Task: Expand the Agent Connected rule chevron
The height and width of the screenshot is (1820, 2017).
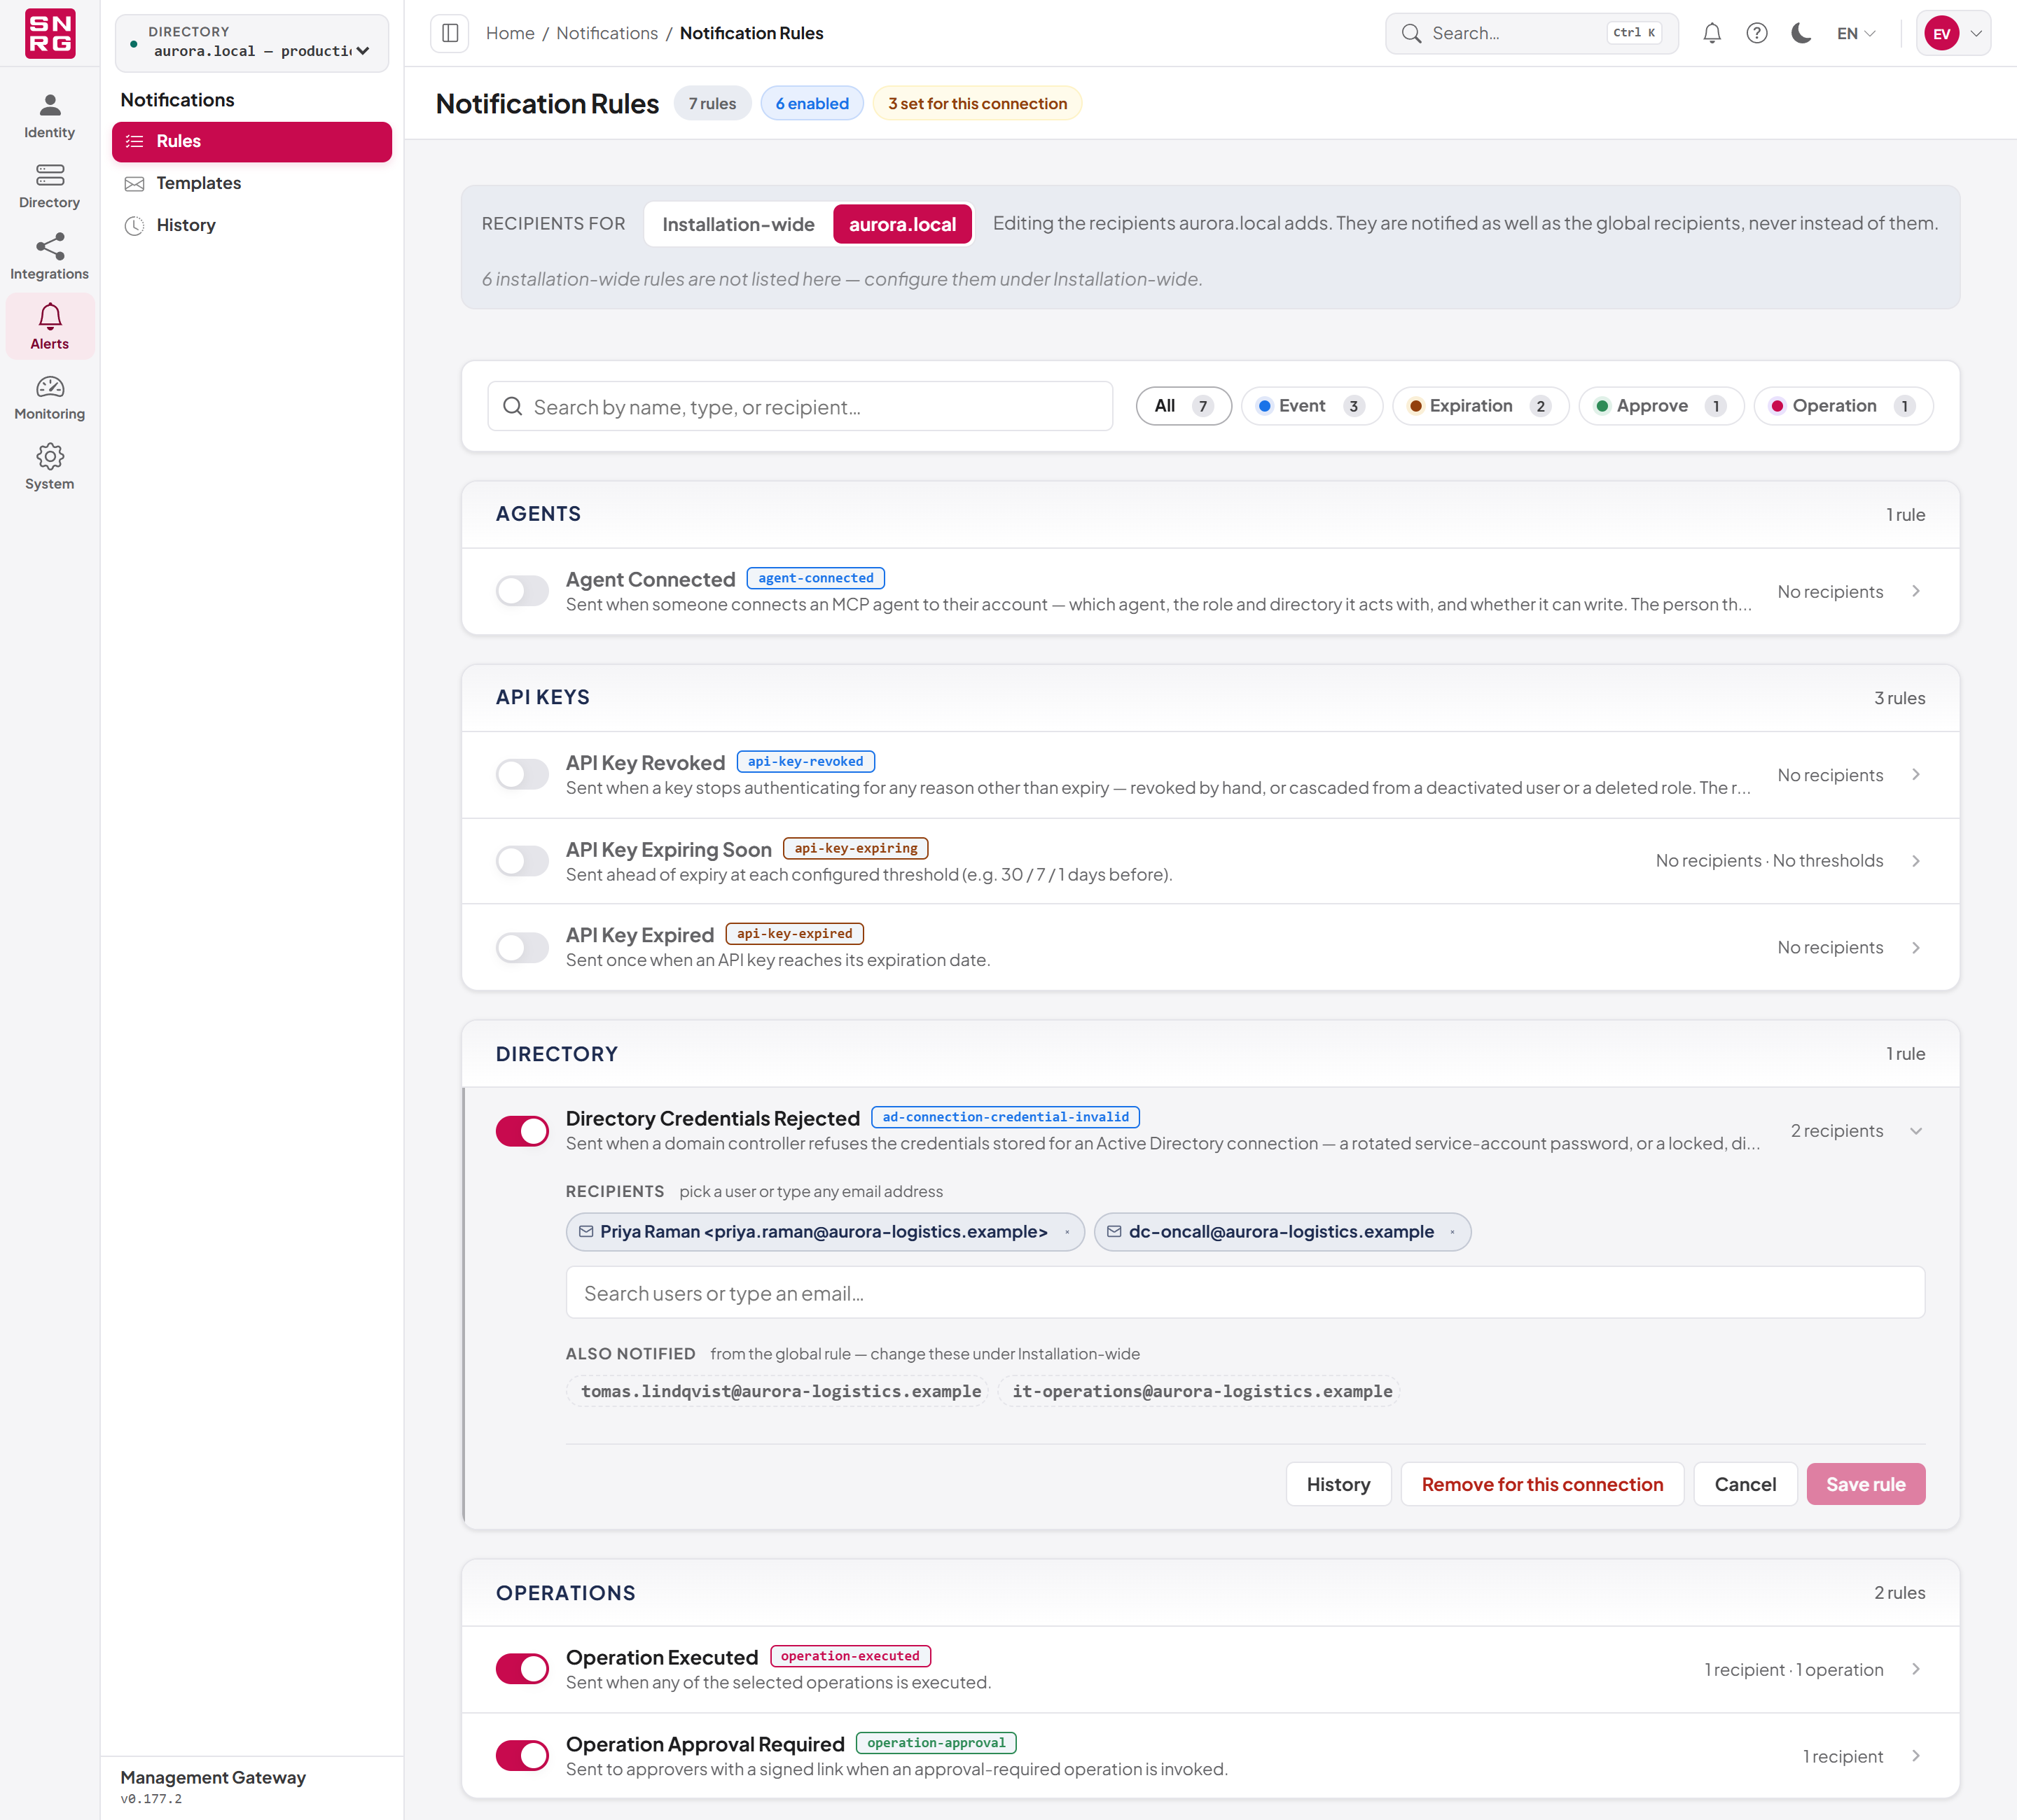Action: click(x=1916, y=591)
